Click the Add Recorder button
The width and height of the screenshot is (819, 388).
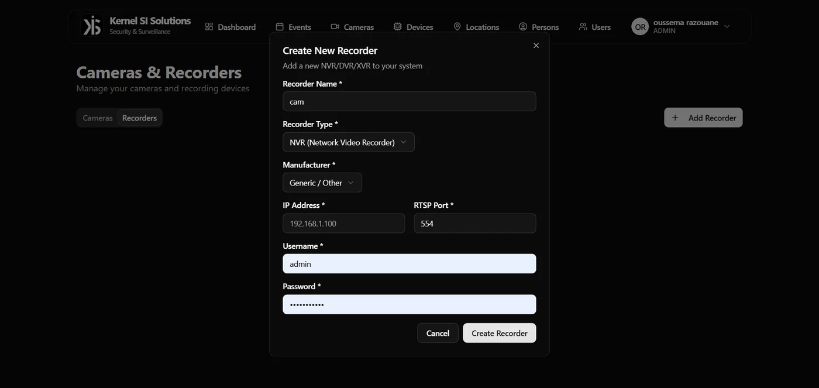pos(703,118)
